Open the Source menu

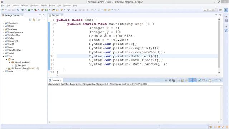(15, 6)
